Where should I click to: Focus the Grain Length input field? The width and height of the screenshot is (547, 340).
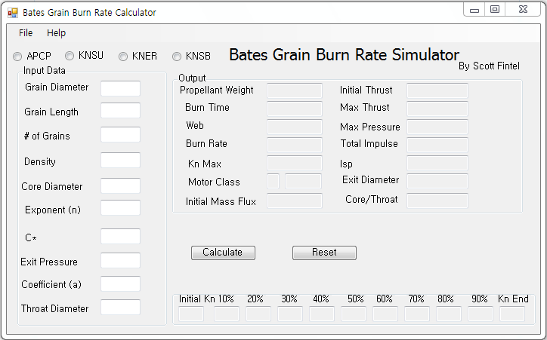click(121, 110)
